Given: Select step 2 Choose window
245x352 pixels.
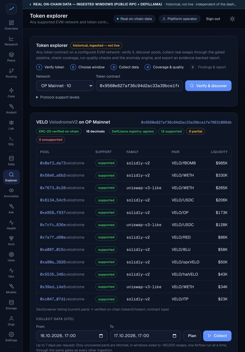Looking at the screenshot, I should pyautogui.click(x=88, y=67).
